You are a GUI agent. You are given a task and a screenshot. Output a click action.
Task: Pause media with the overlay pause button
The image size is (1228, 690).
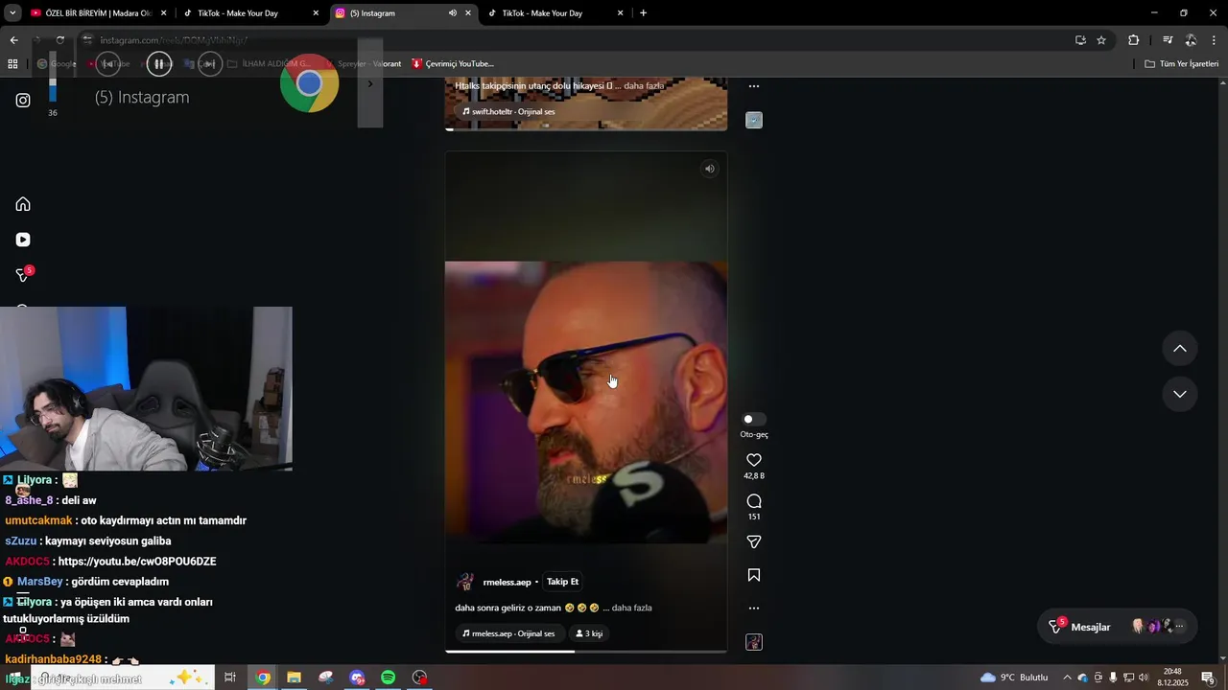coord(159,64)
